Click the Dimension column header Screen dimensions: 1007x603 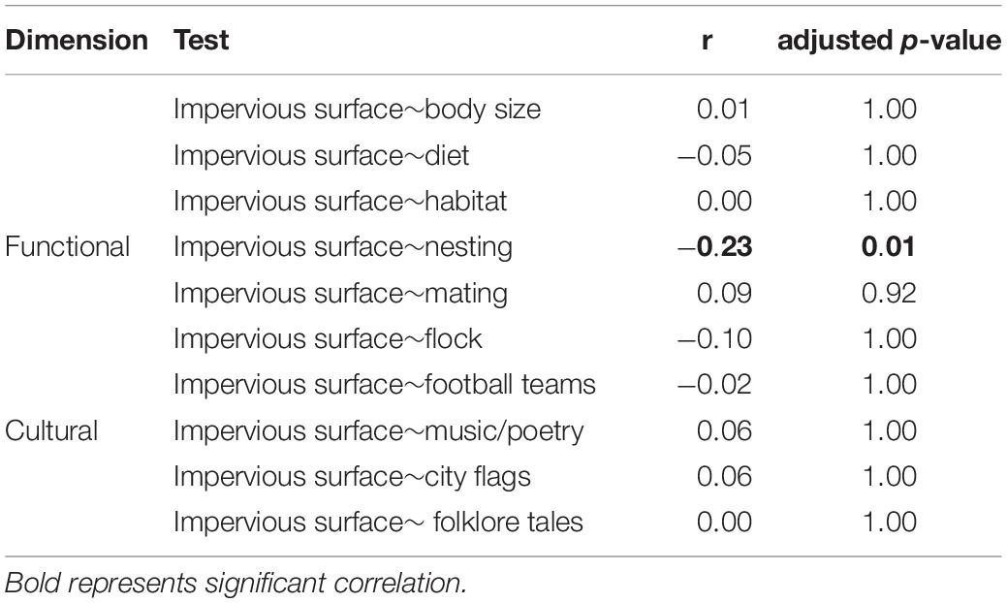tap(77, 40)
